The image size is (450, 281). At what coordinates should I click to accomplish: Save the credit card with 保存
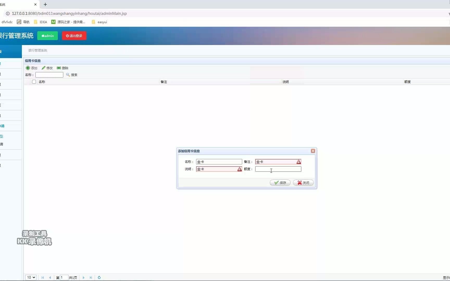pos(280,183)
